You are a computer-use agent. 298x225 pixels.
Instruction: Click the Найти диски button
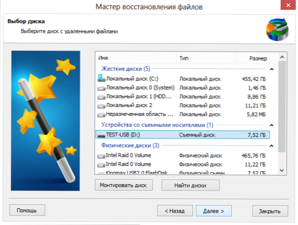click(x=190, y=185)
